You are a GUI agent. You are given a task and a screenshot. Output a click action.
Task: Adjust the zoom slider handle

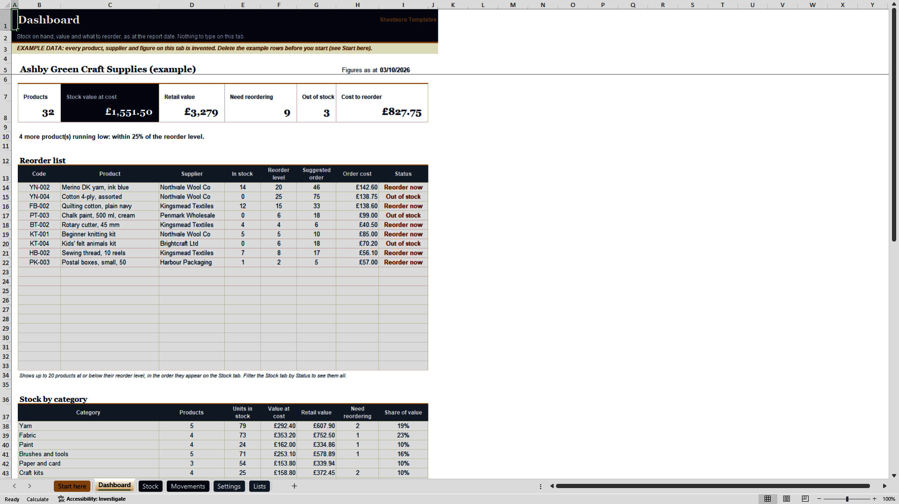[x=847, y=499]
